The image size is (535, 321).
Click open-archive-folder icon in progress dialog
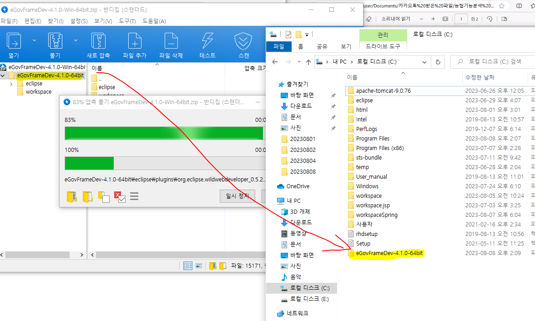pyautogui.click(x=72, y=197)
